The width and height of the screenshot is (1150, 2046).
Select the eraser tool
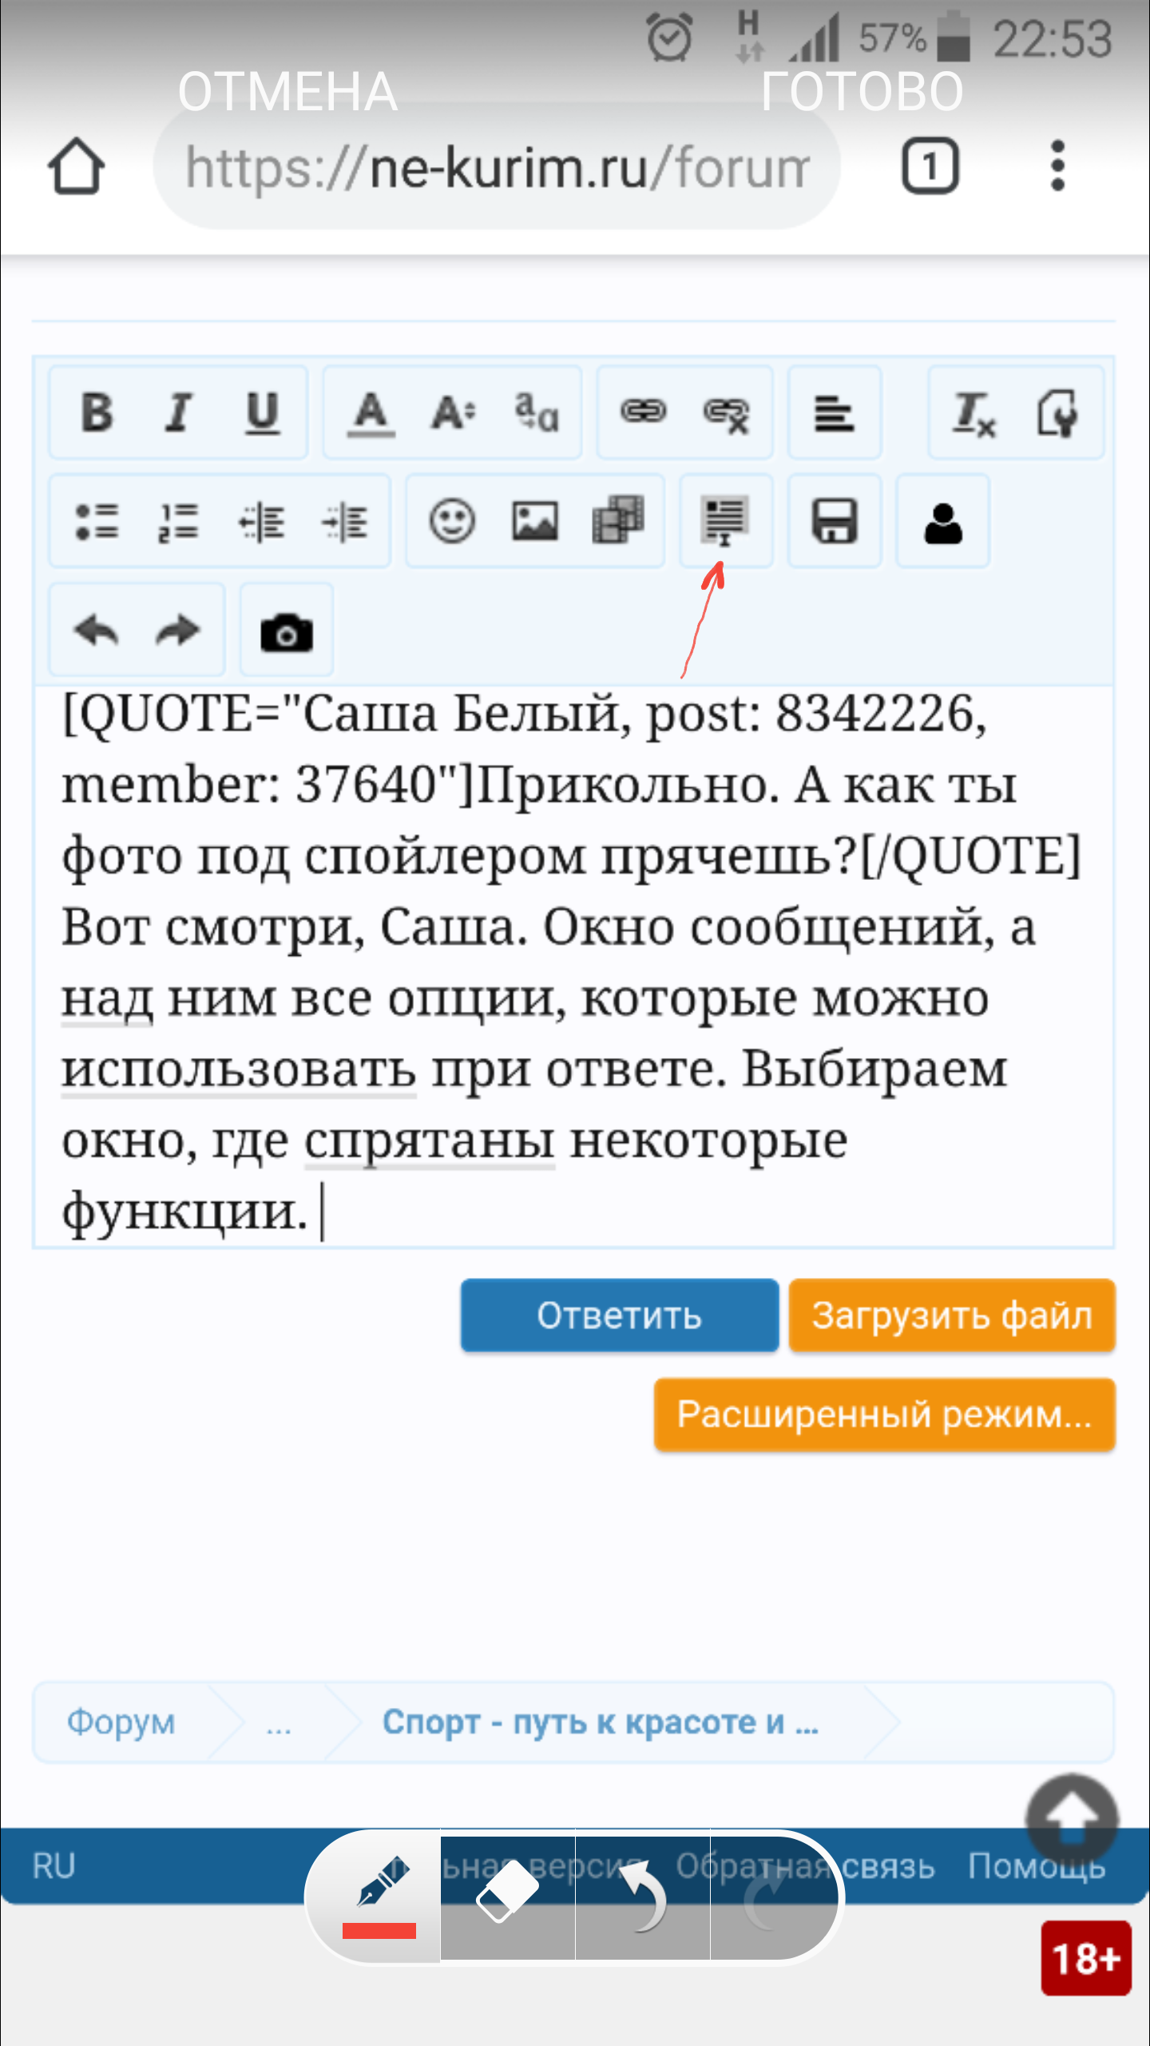tap(508, 1896)
